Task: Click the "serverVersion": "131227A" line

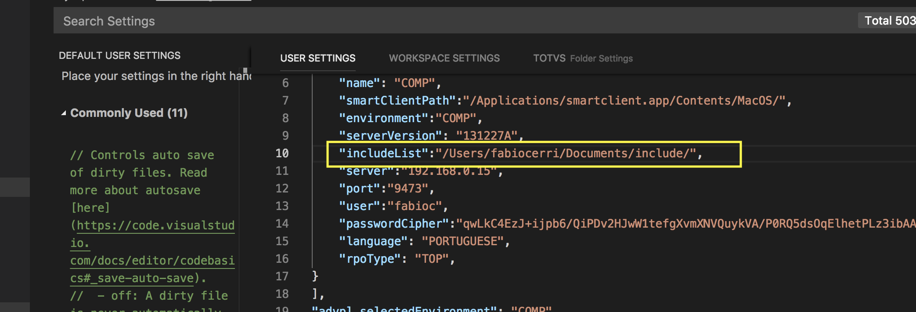Action: (431, 136)
